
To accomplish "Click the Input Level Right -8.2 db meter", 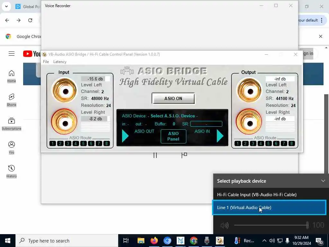I will (x=95, y=119).
